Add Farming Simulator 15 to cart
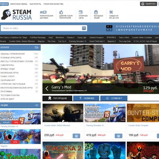 (119, 136)
